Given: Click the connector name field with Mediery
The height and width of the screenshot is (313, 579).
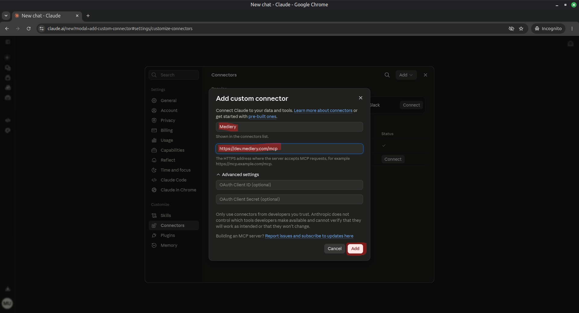Looking at the screenshot, I should tap(289, 127).
